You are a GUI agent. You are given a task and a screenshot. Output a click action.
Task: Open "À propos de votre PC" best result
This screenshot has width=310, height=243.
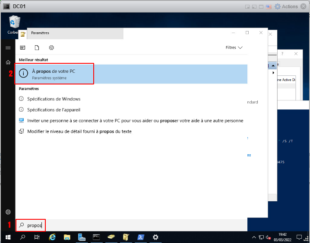(x=54, y=74)
